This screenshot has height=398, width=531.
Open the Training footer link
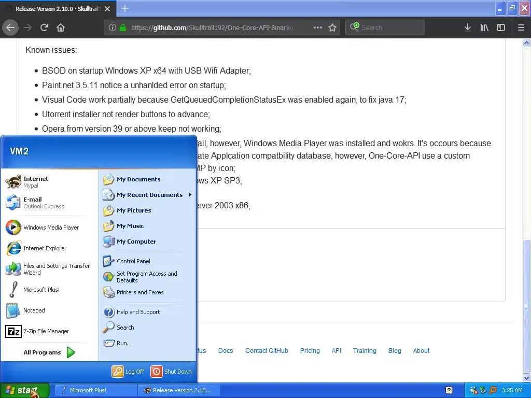pos(365,351)
